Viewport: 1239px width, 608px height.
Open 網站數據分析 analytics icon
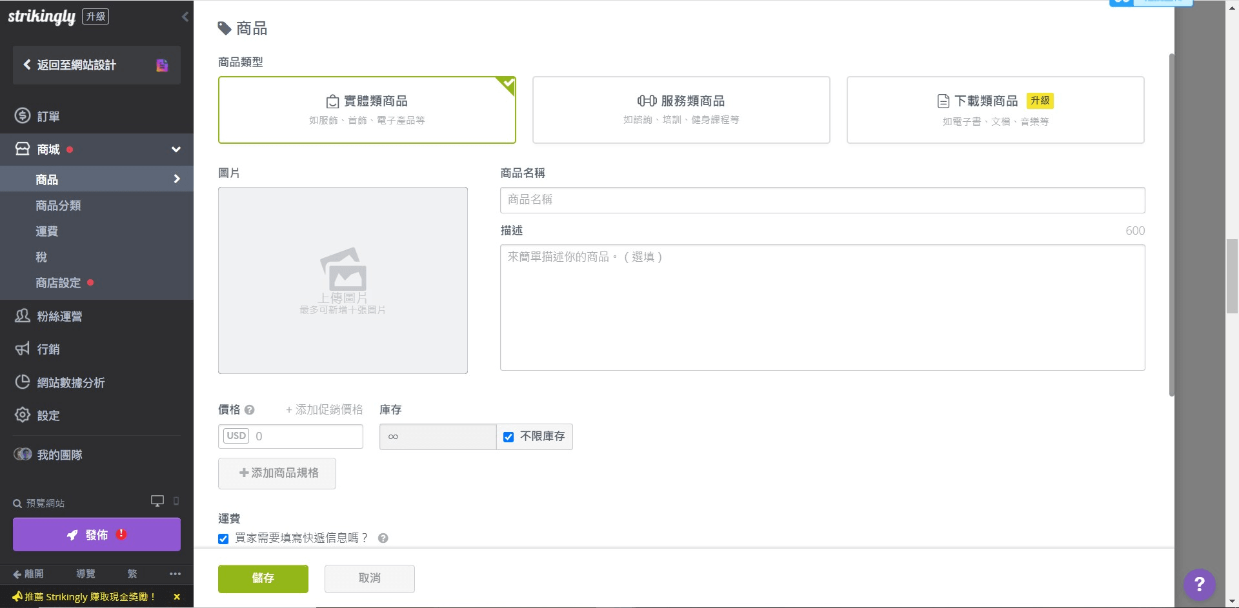tap(22, 382)
